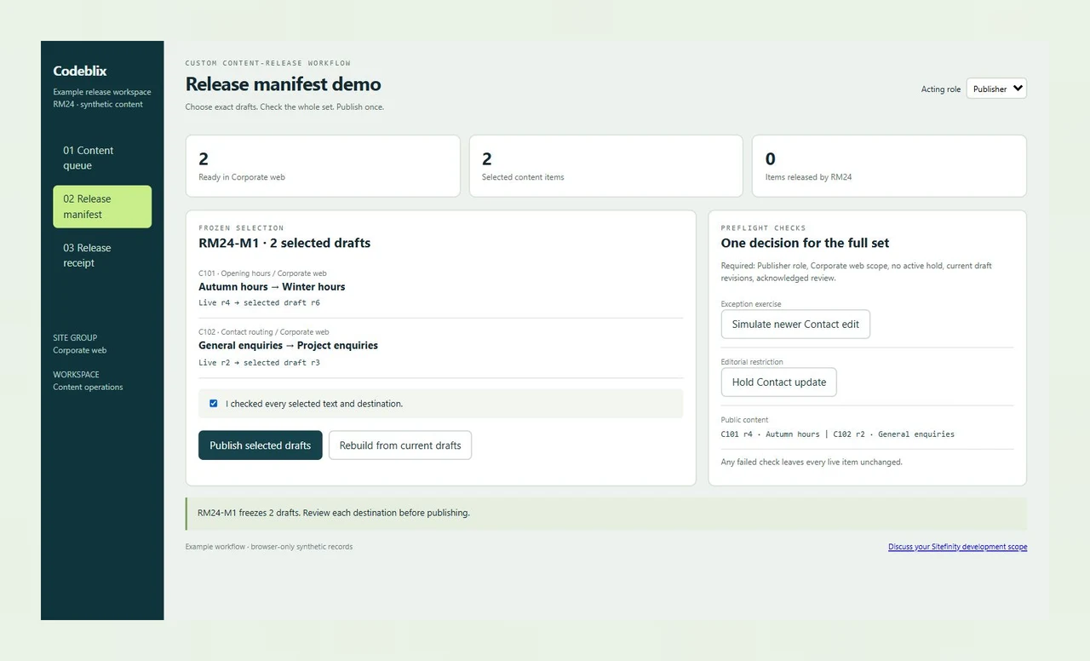Click 'Any failed check leaves every live item unchanged'
1090x661 pixels.
[x=812, y=463]
